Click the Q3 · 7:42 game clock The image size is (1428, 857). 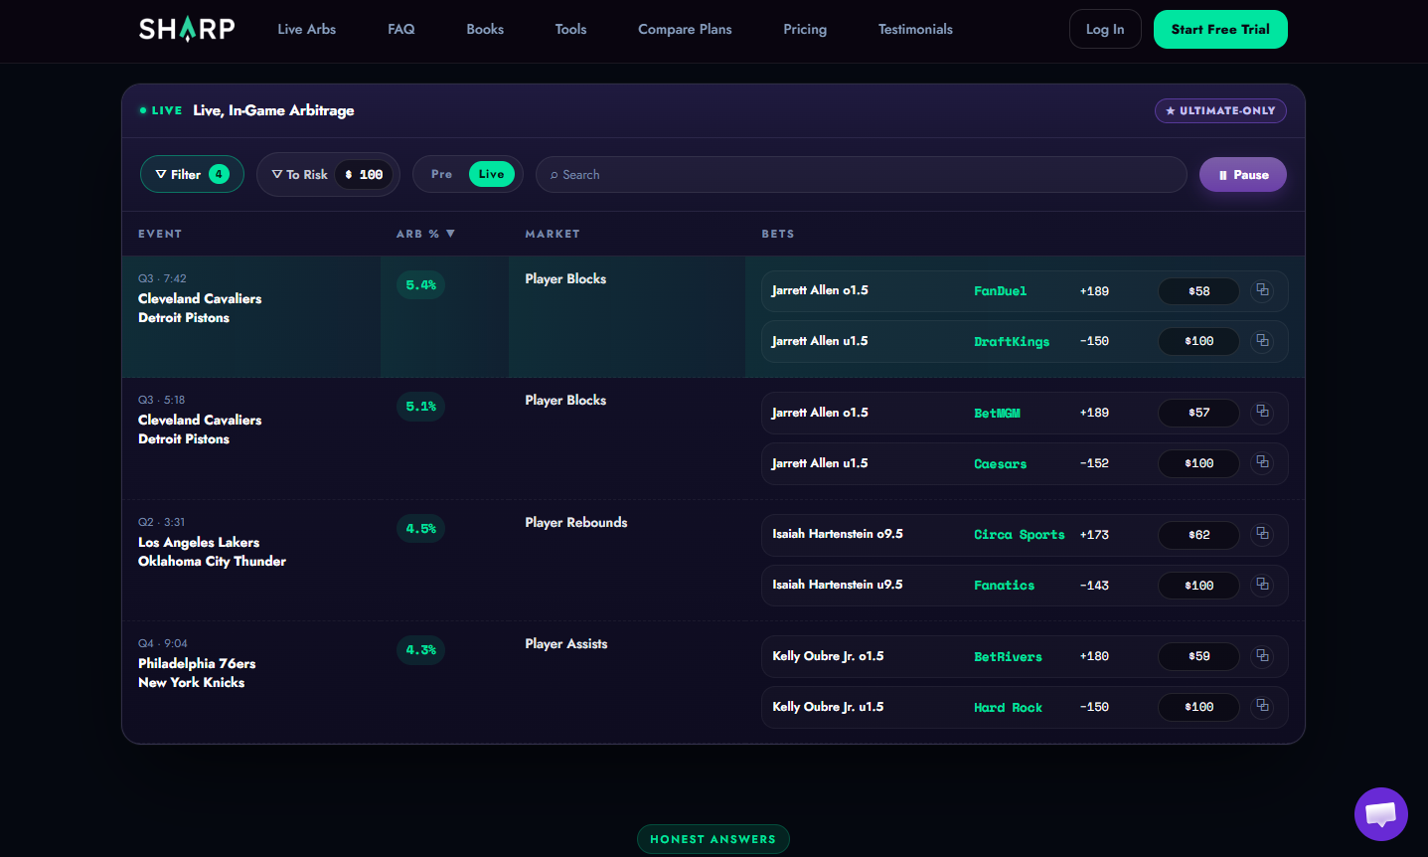coord(162,278)
